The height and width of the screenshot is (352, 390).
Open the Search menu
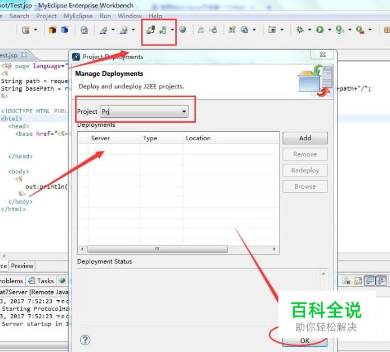(x=19, y=16)
